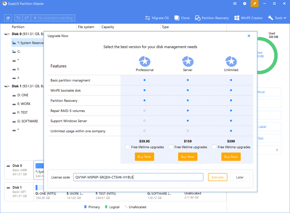Click the License code text field
Screen dimensions: 290x213
click(138, 177)
